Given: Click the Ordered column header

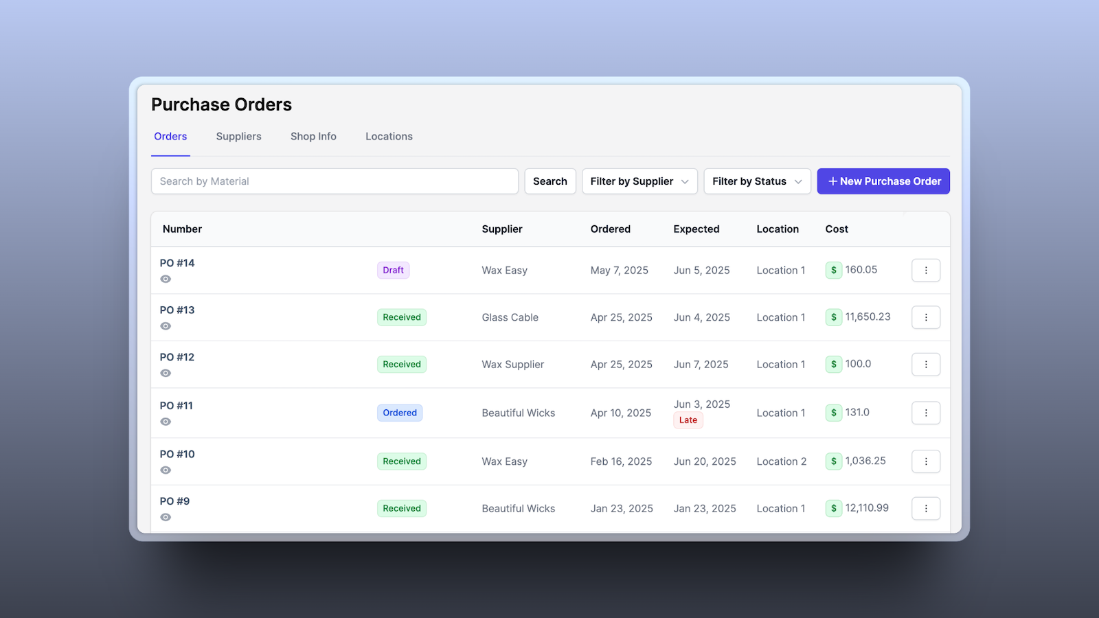Looking at the screenshot, I should [611, 229].
